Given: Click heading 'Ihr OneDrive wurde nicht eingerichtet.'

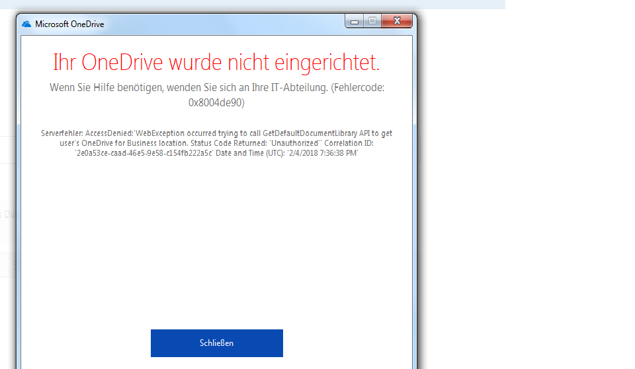Looking at the screenshot, I should pos(216,63).
